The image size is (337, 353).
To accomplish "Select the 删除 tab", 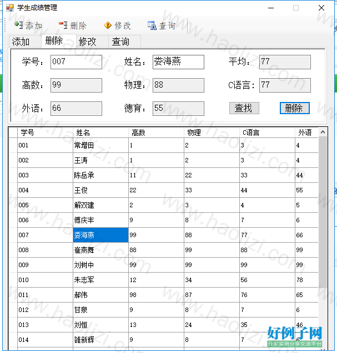I will click(59, 41).
